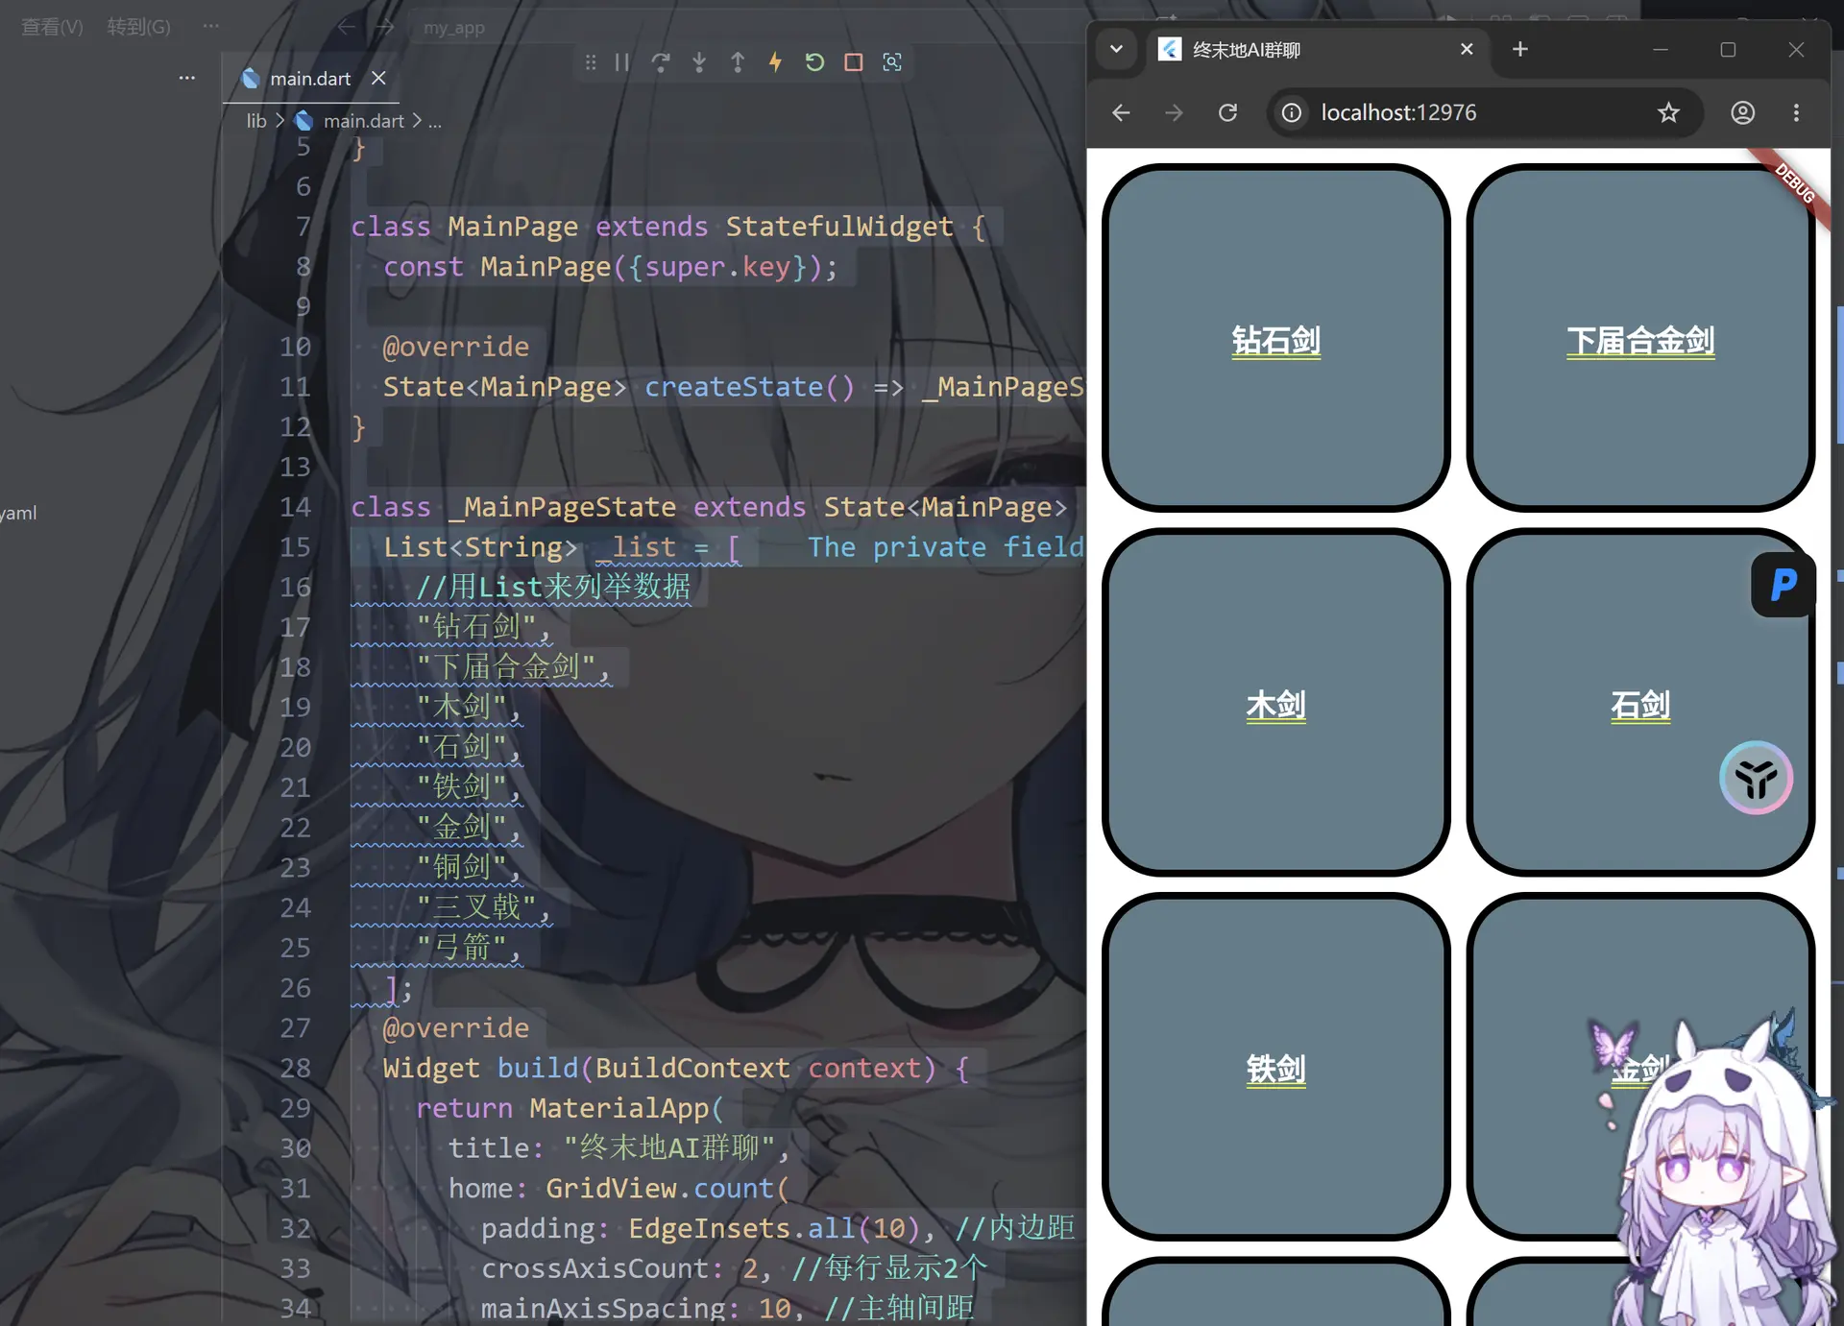Click _MainPageState class name on line 14
1844x1326 pixels.
click(562, 507)
